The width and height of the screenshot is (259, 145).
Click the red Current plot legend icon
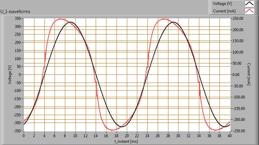[x=249, y=11]
